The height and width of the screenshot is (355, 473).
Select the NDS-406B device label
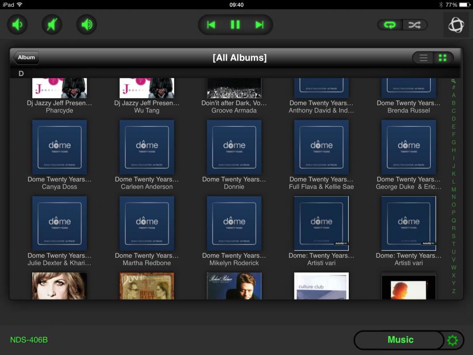(x=29, y=340)
